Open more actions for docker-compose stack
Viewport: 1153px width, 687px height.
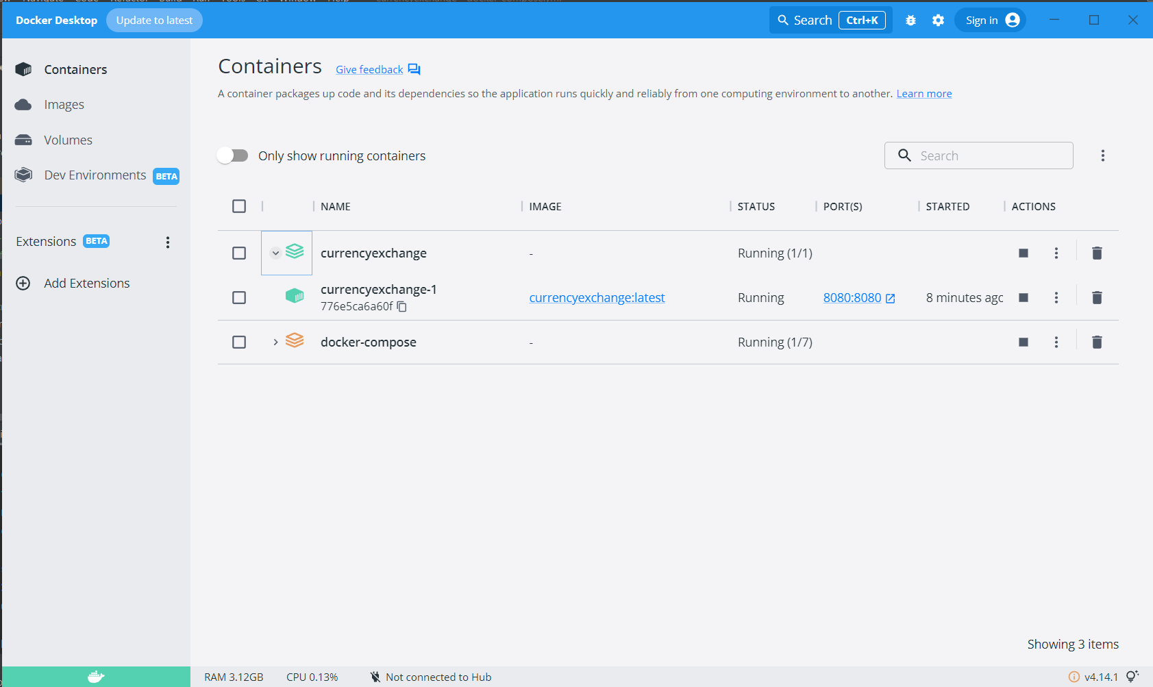[1056, 342]
